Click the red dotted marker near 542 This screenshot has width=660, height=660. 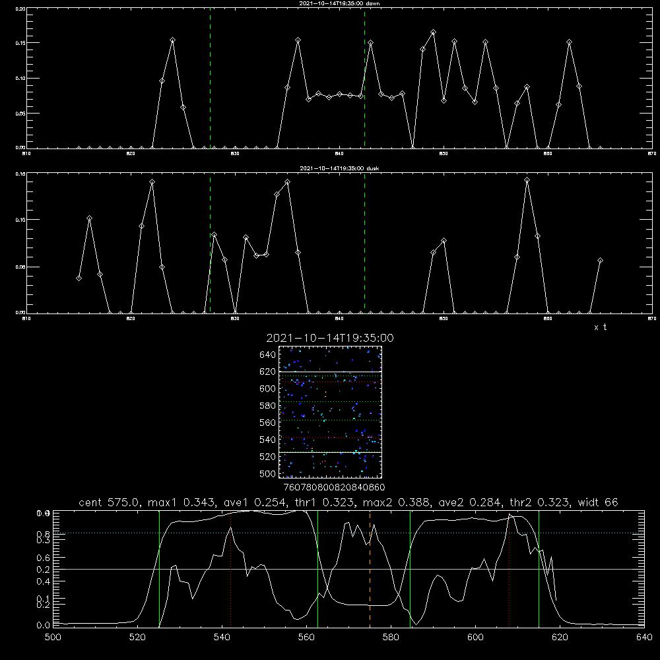click(x=230, y=568)
